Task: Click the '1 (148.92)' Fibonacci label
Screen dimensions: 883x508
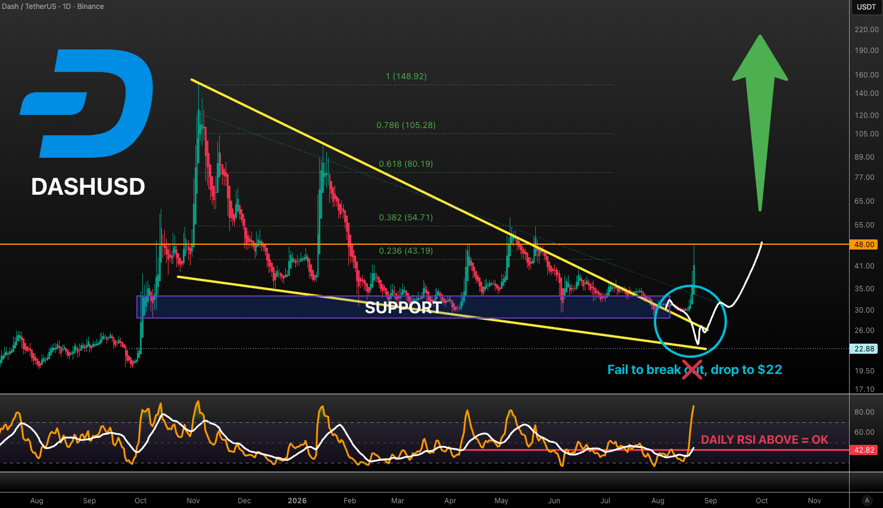Action: (x=406, y=76)
